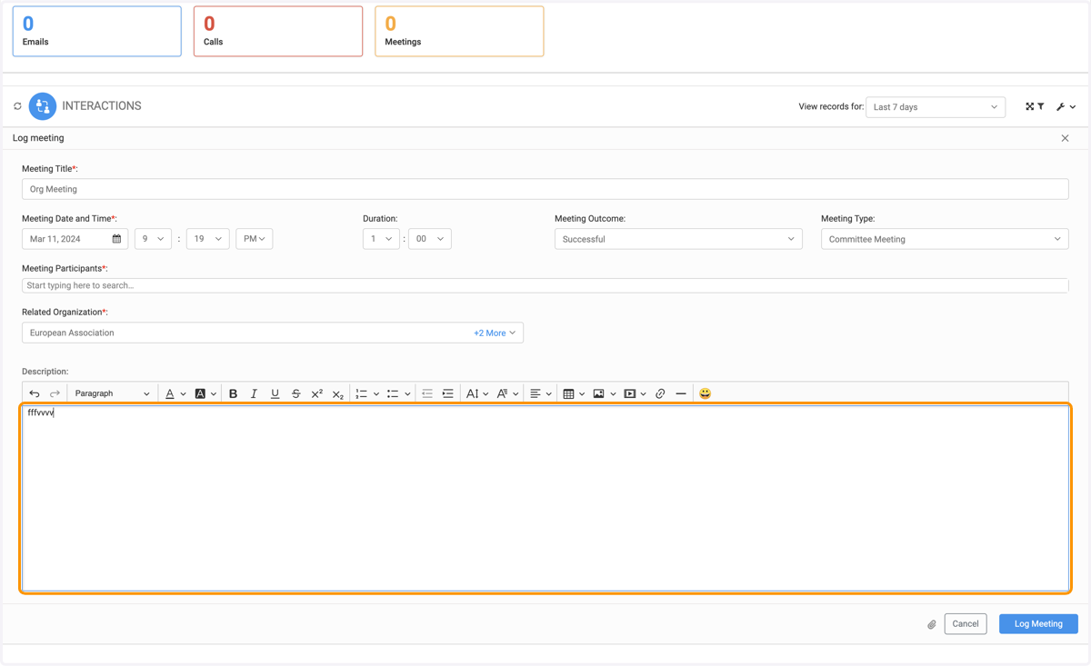
Task: Open the duration minutes dropdown
Action: (x=430, y=239)
